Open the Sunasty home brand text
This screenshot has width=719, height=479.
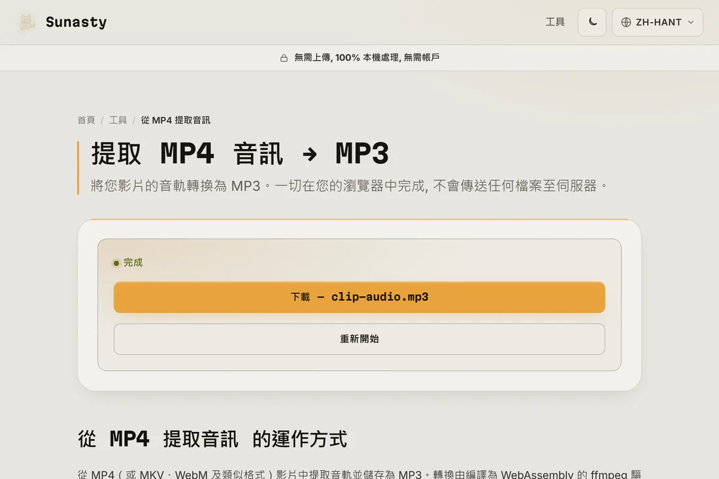click(76, 22)
